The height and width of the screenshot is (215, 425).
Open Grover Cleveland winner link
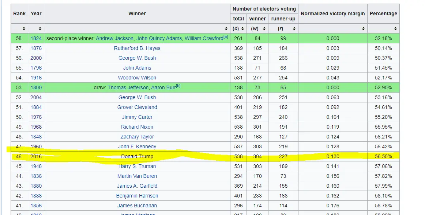pos(137,107)
